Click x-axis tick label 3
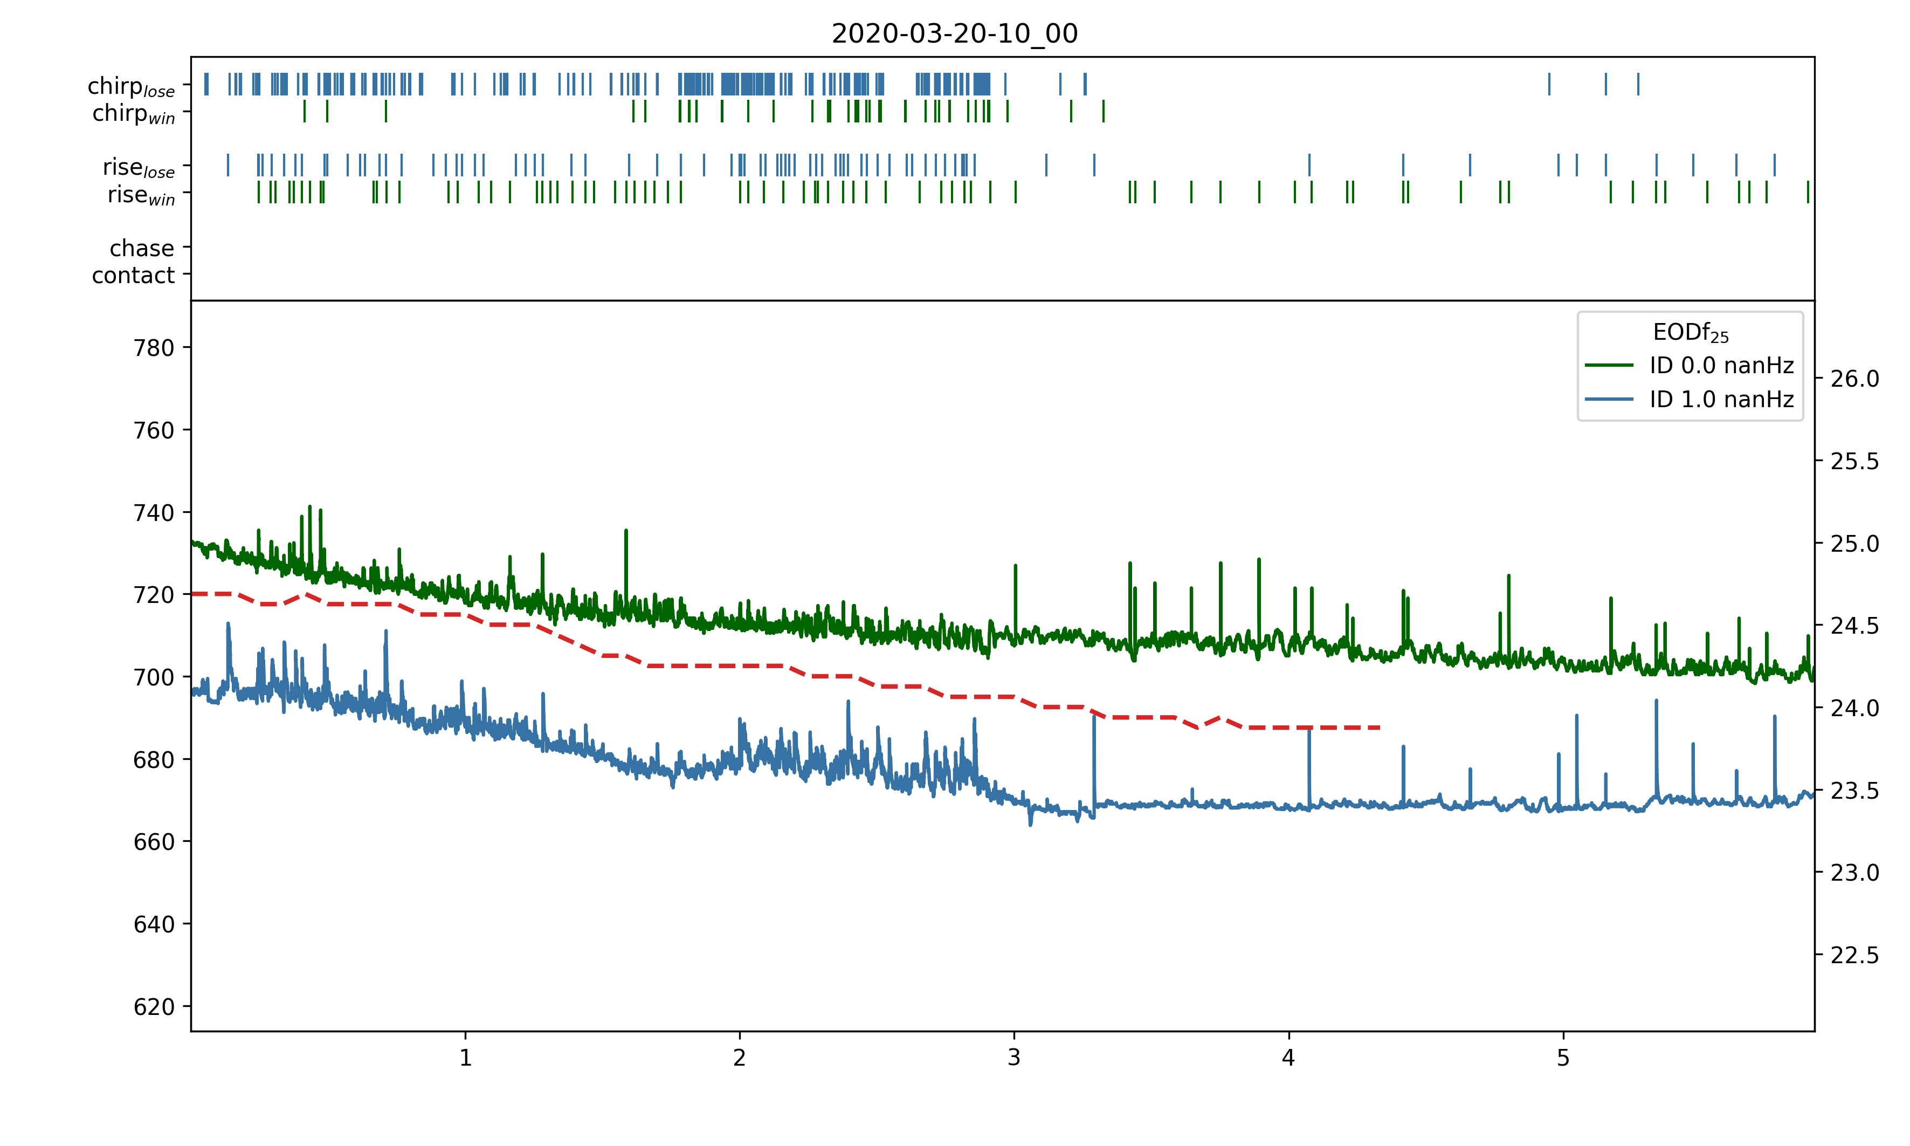Screen dimensions: 1910x1146 tap(1014, 1058)
